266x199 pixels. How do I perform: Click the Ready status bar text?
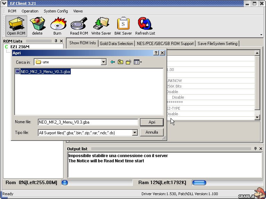(8, 194)
